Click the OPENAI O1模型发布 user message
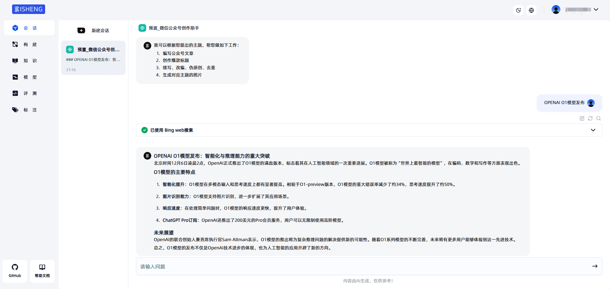 [564, 102]
